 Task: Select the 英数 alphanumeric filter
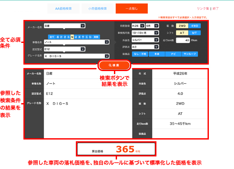point(96,37)
